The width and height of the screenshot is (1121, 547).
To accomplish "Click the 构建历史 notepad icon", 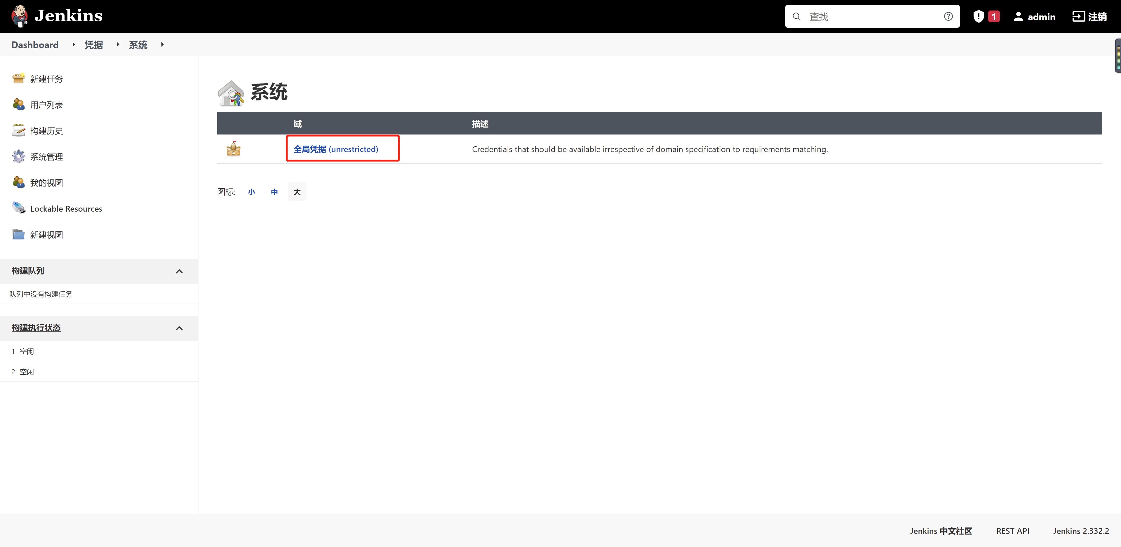I will (18, 130).
